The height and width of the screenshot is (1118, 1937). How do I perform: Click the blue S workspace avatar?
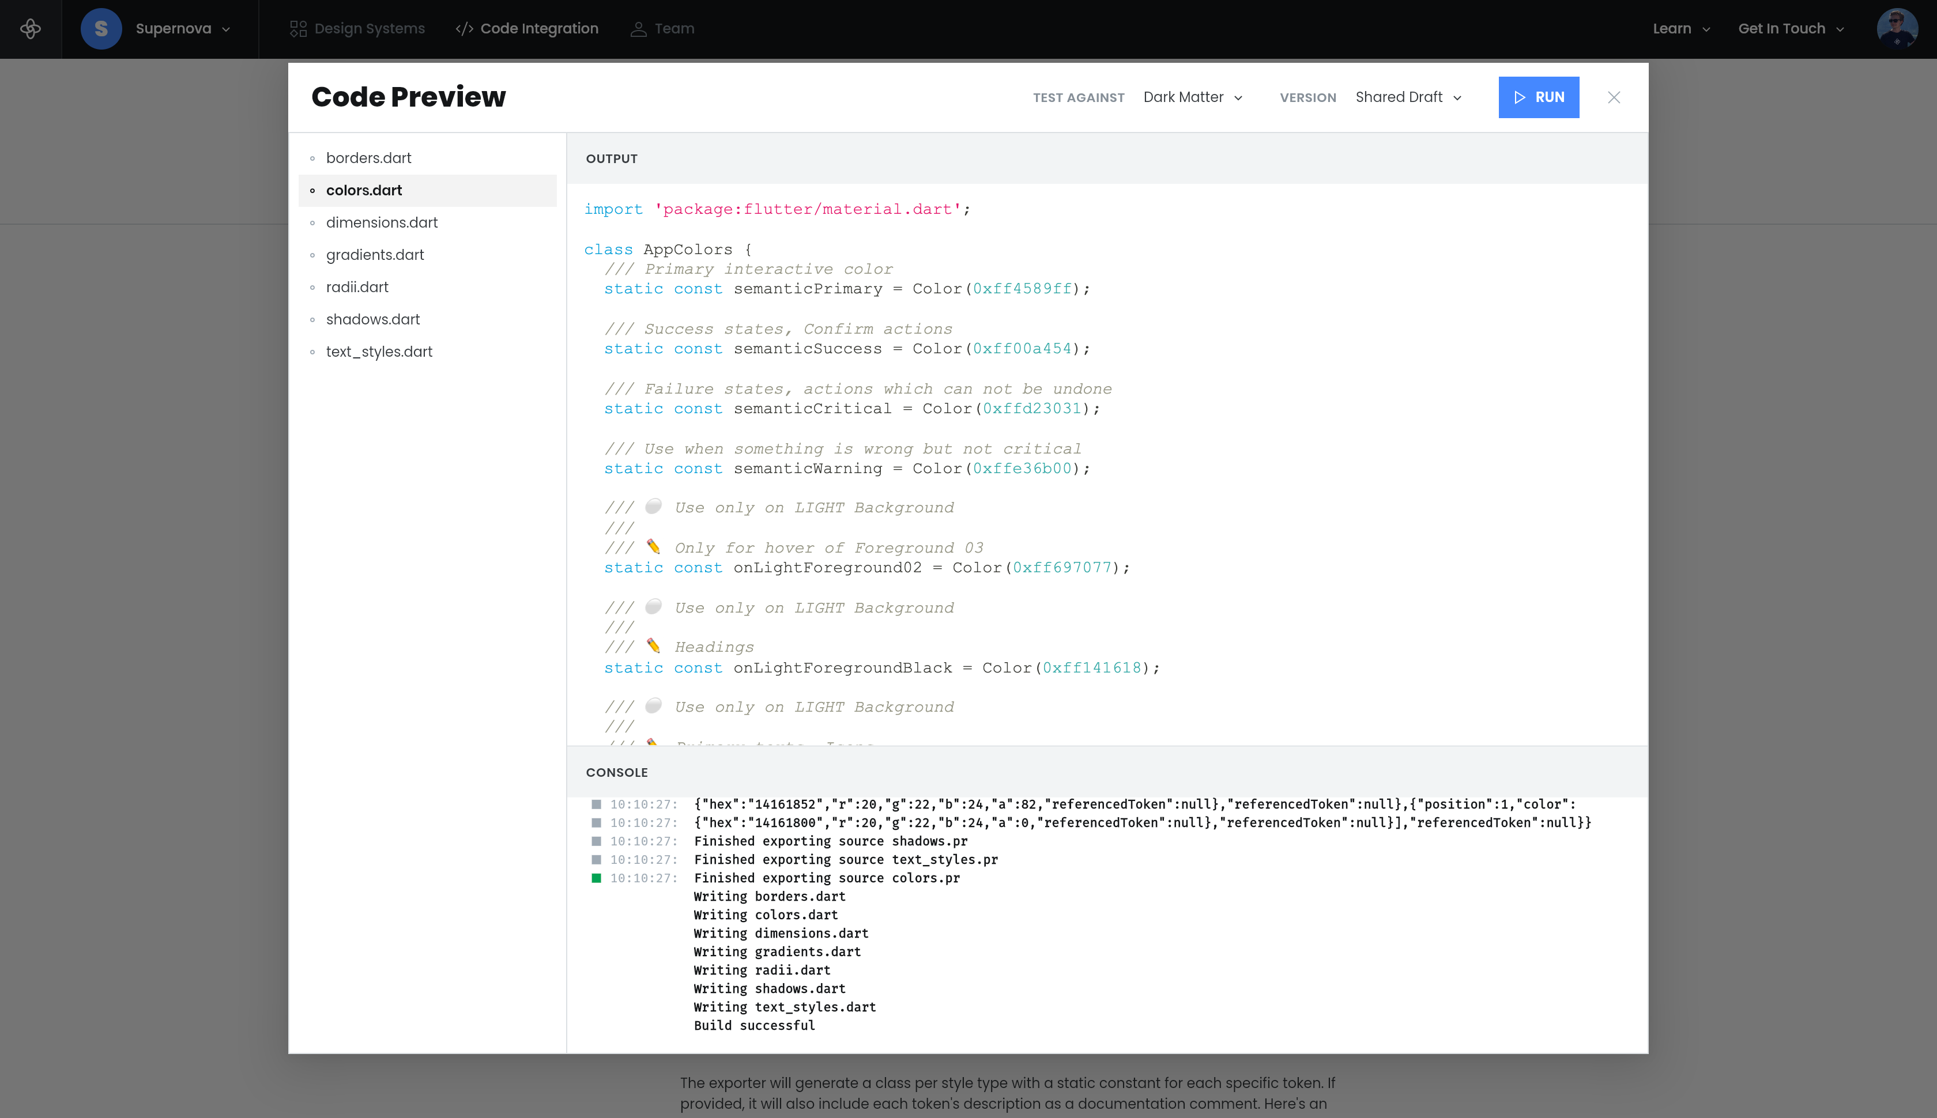point(101,28)
